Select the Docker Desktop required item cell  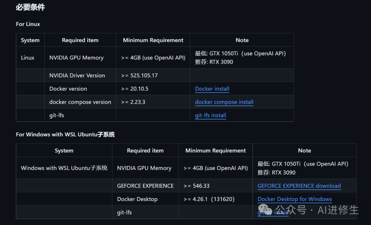click(137, 199)
